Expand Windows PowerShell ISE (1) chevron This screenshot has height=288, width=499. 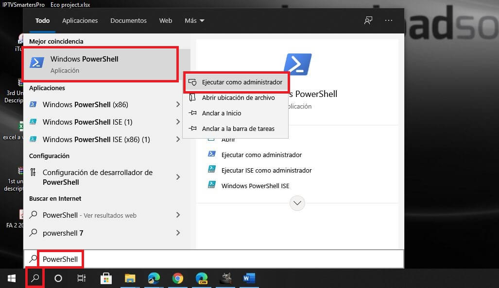pos(178,122)
